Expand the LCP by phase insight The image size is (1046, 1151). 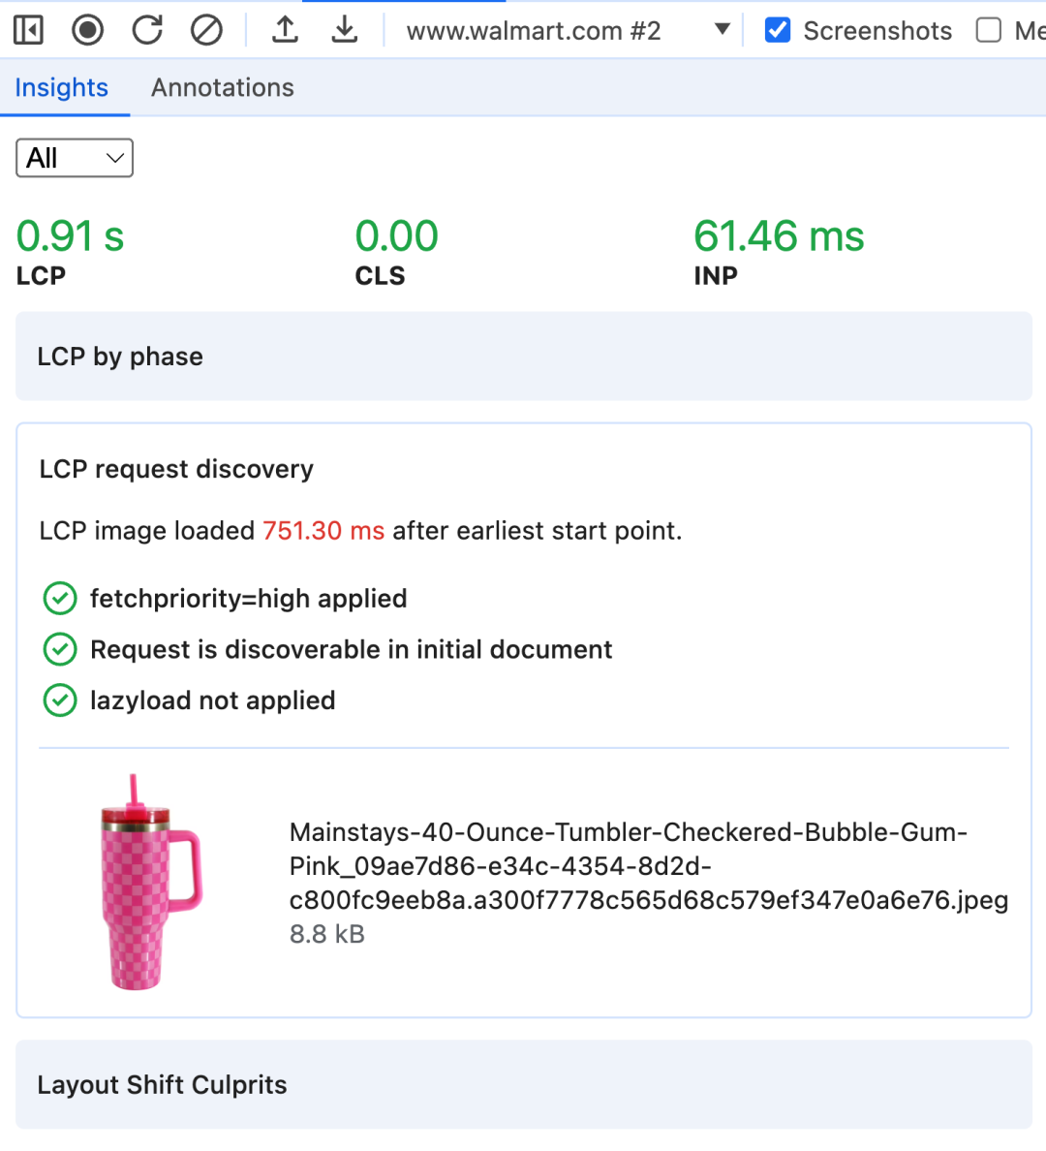click(523, 357)
